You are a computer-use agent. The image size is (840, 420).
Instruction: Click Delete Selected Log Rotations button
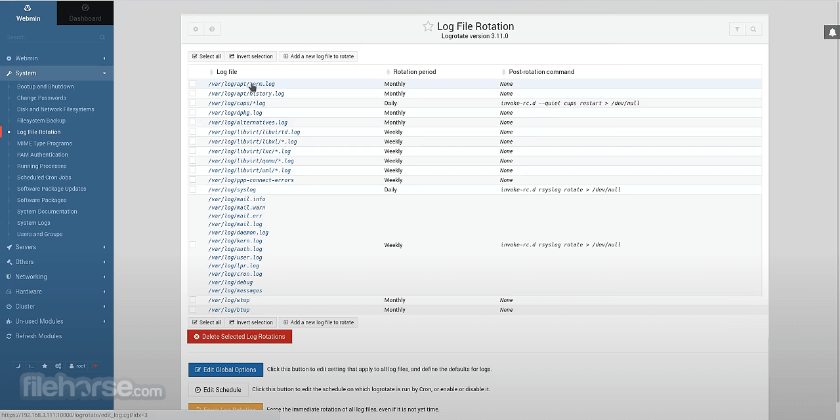tap(240, 337)
